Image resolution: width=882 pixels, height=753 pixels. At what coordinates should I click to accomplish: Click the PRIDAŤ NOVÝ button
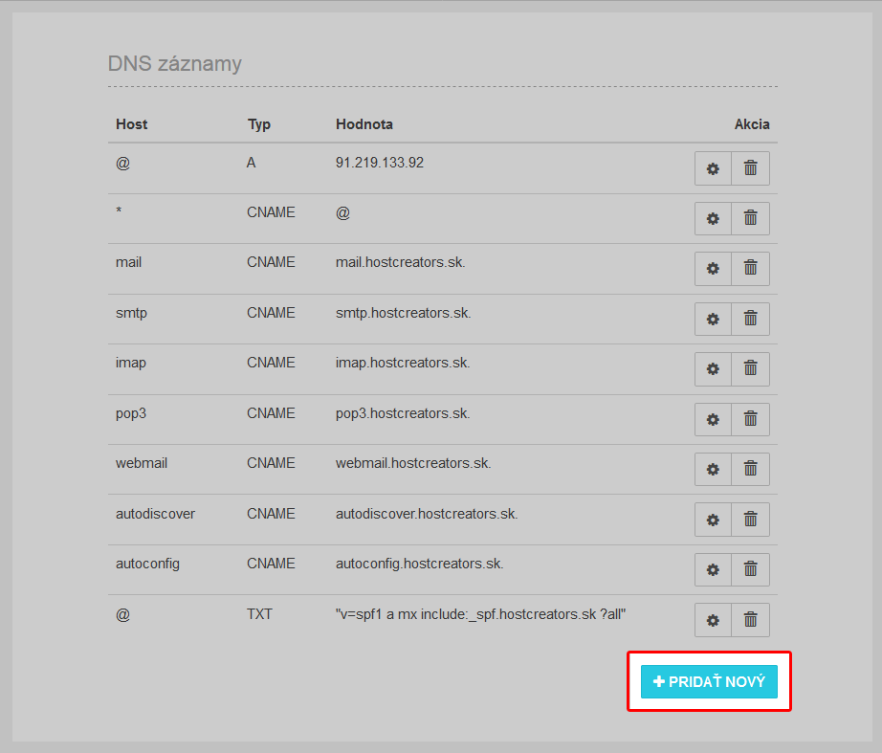click(x=709, y=681)
